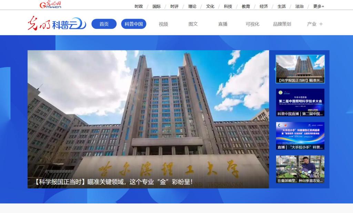353x213 pixels.
Task: Visit the 科技 channel link
Action: (x=228, y=6)
